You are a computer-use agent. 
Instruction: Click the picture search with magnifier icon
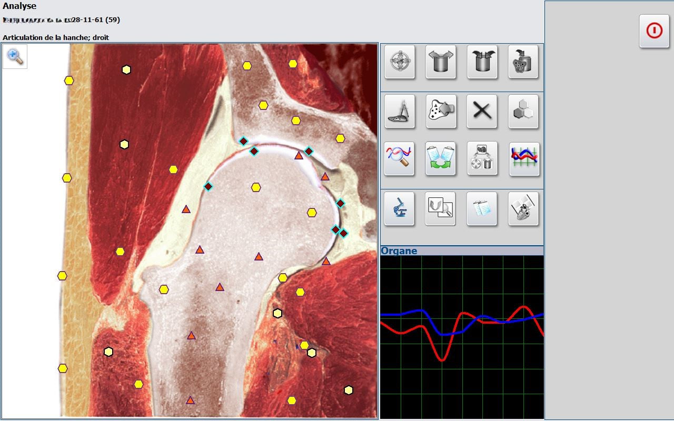coord(441,208)
